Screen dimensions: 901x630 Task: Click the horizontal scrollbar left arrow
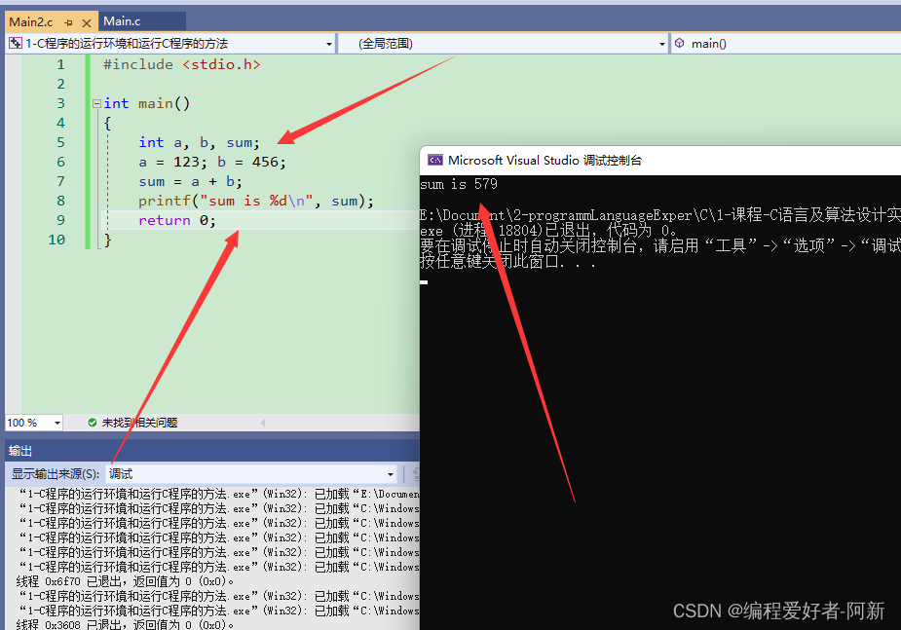[263, 423]
